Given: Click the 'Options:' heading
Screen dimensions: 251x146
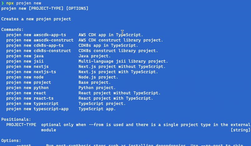Looking at the screenshot, I should click(11, 141).
